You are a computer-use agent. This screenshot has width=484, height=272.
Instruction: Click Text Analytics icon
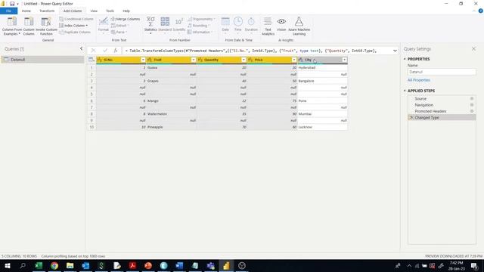click(x=268, y=22)
